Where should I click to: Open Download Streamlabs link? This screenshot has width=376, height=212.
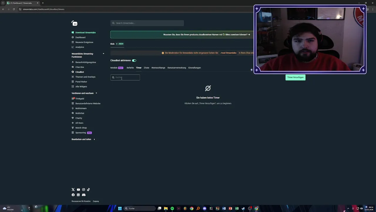[85, 32]
